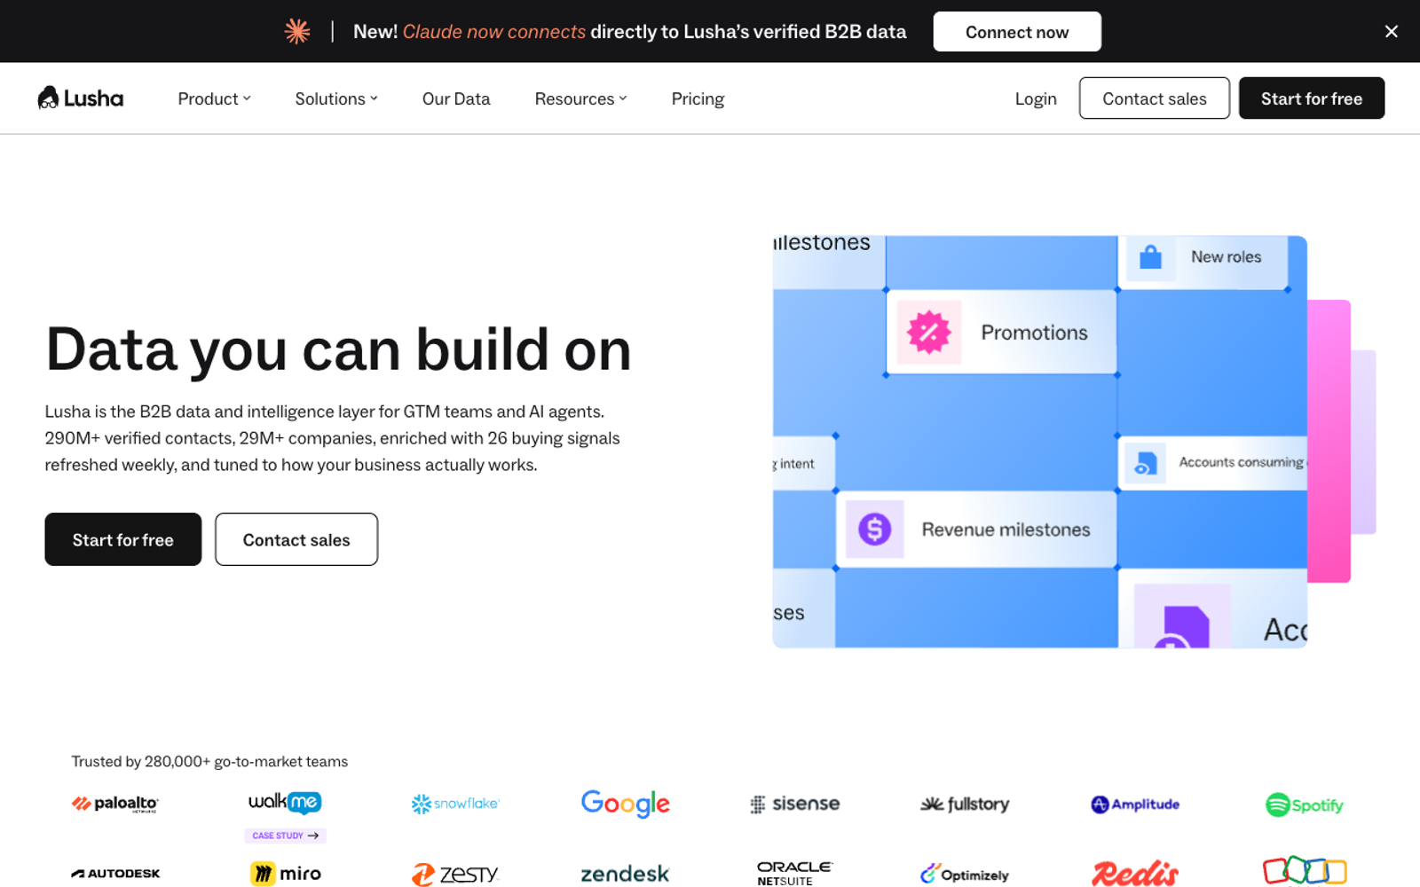Click the Redis logo
Image resolution: width=1420 pixels, height=887 pixels.
pyautogui.click(x=1135, y=874)
